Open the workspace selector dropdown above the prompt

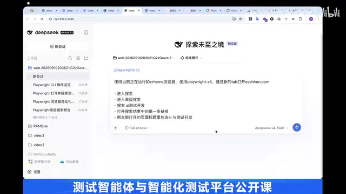coord(144,58)
